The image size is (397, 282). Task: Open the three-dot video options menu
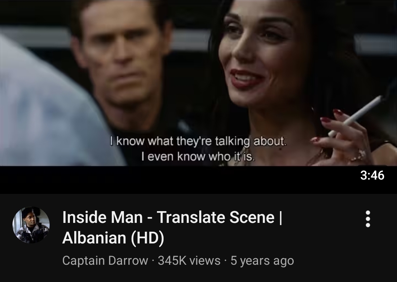coord(368,219)
